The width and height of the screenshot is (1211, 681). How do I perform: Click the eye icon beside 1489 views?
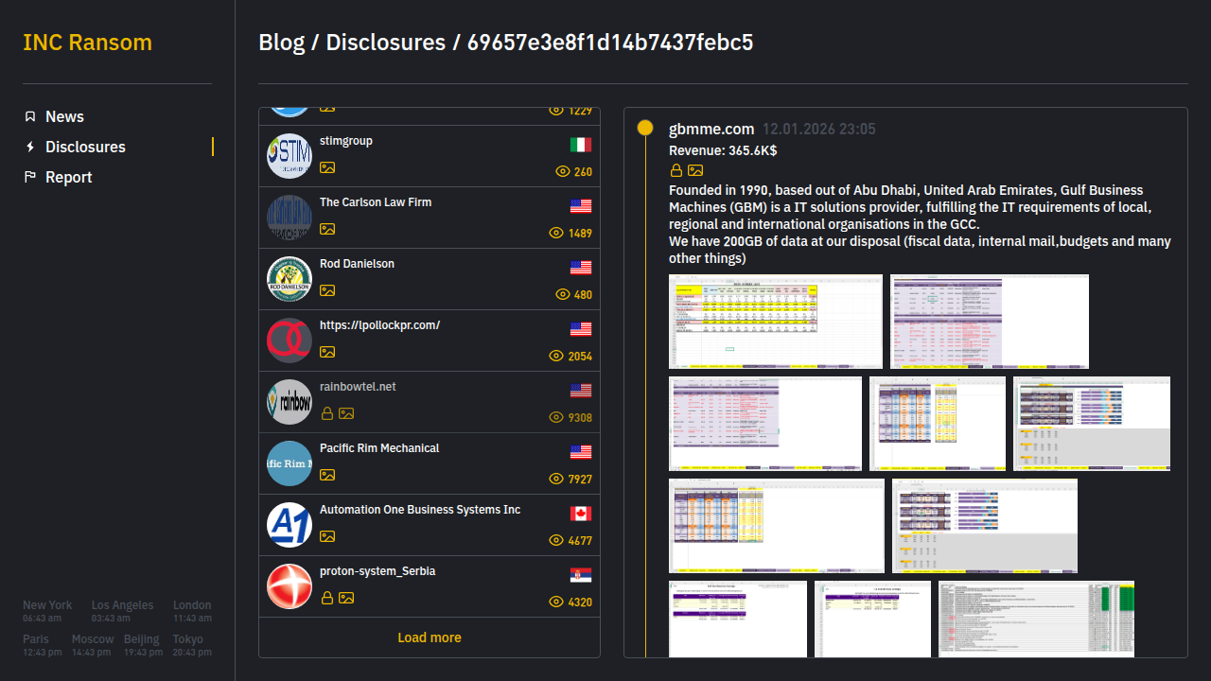[557, 233]
